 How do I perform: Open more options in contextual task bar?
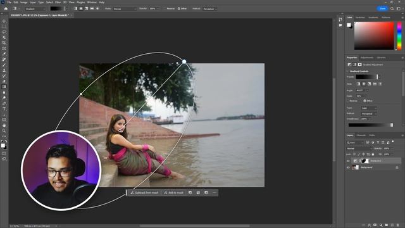point(214,193)
